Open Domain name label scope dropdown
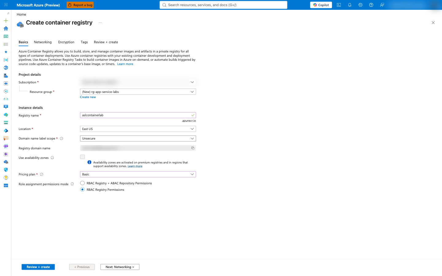Viewport: 442px width, 276px height. [138, 139]
